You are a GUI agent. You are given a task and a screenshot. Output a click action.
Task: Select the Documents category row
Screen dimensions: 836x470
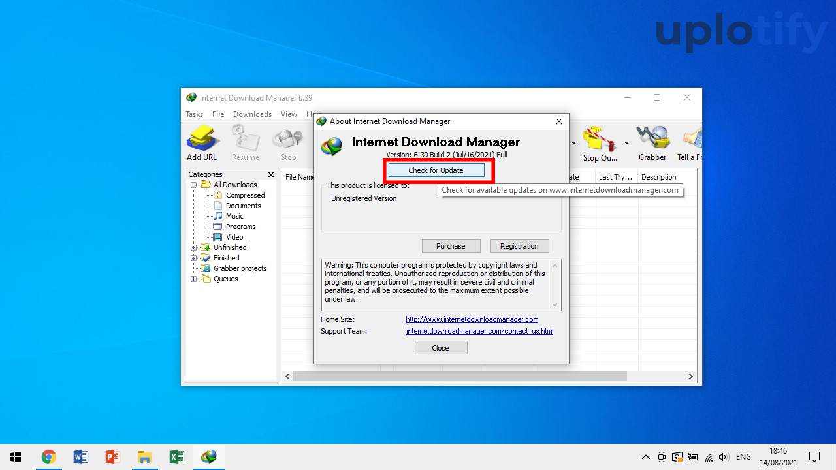click(238, 206)
